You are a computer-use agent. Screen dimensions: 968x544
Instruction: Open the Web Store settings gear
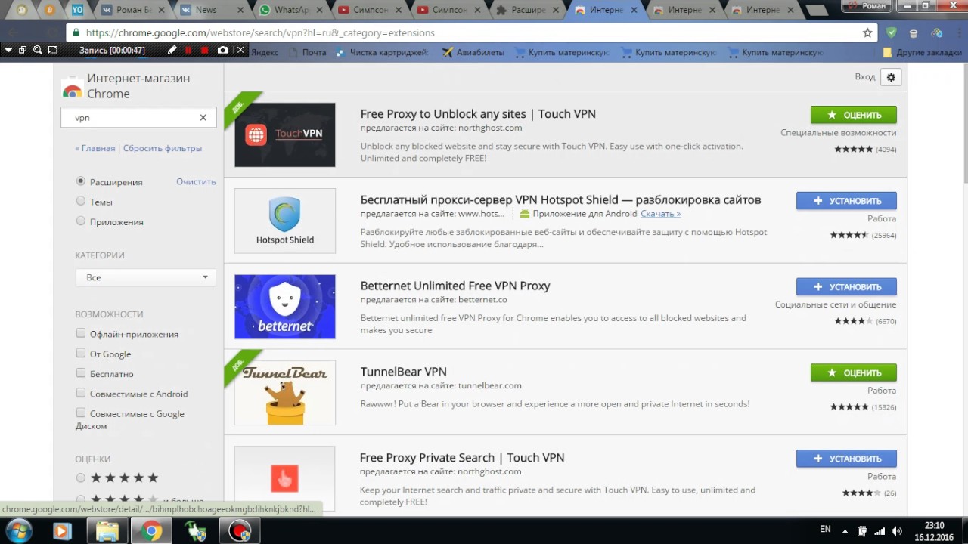[891, 77]
